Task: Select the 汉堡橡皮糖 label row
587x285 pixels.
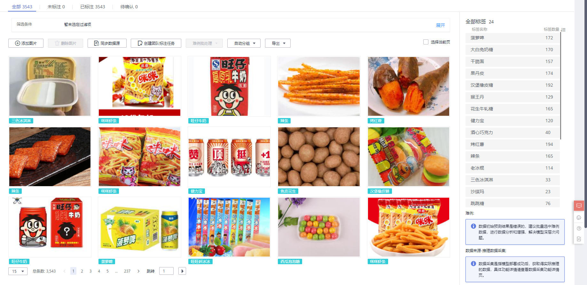Action: (x=513, y=85)
